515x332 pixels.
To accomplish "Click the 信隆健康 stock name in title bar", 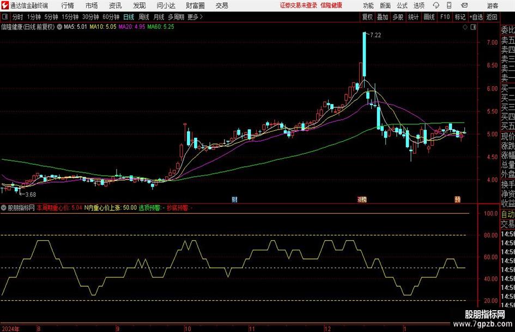I will (331, 5).
